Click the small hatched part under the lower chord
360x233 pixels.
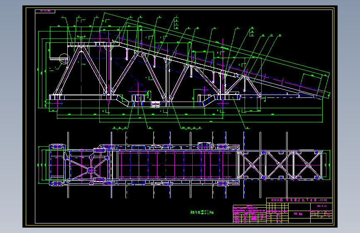point(155,105)
